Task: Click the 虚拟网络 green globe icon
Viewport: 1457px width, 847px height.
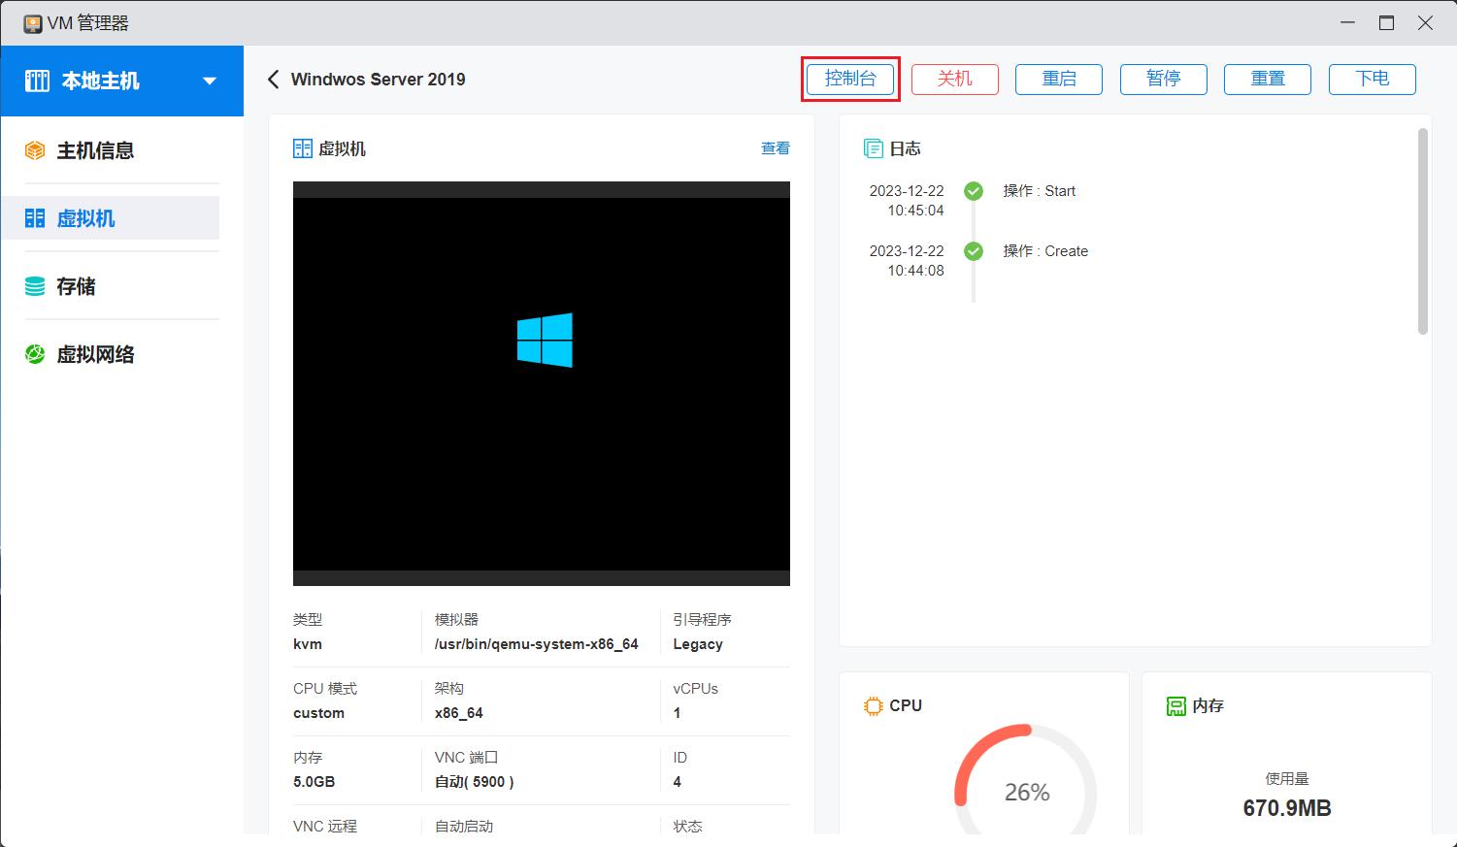Action: pos(35,354)
